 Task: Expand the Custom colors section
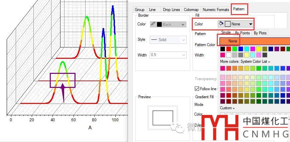tap(227, 108)
